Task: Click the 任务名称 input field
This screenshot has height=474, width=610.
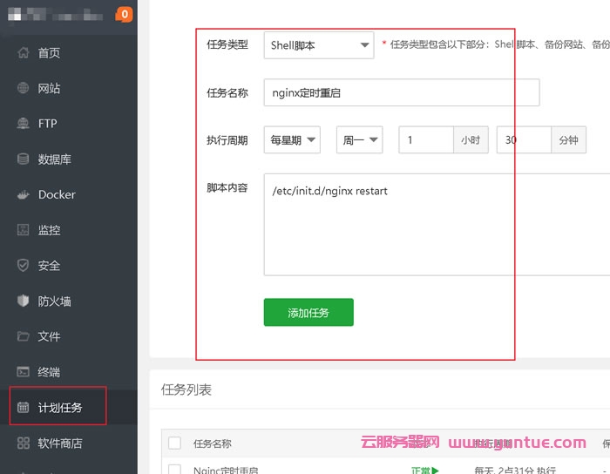Action: 401,92
